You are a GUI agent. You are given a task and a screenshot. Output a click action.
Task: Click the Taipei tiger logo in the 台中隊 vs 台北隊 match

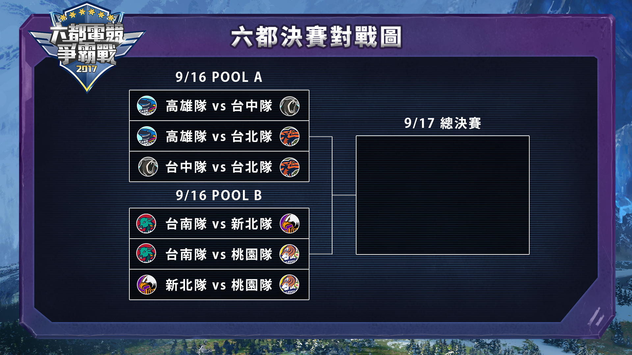click(290, 167)
